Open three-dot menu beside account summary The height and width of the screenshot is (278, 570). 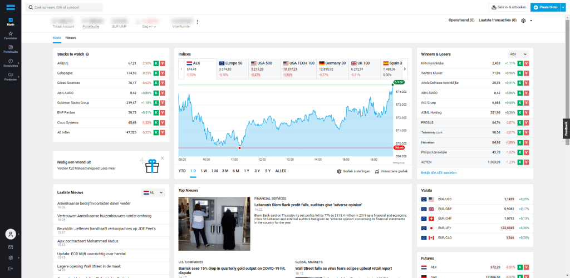(x=198, y=22)
